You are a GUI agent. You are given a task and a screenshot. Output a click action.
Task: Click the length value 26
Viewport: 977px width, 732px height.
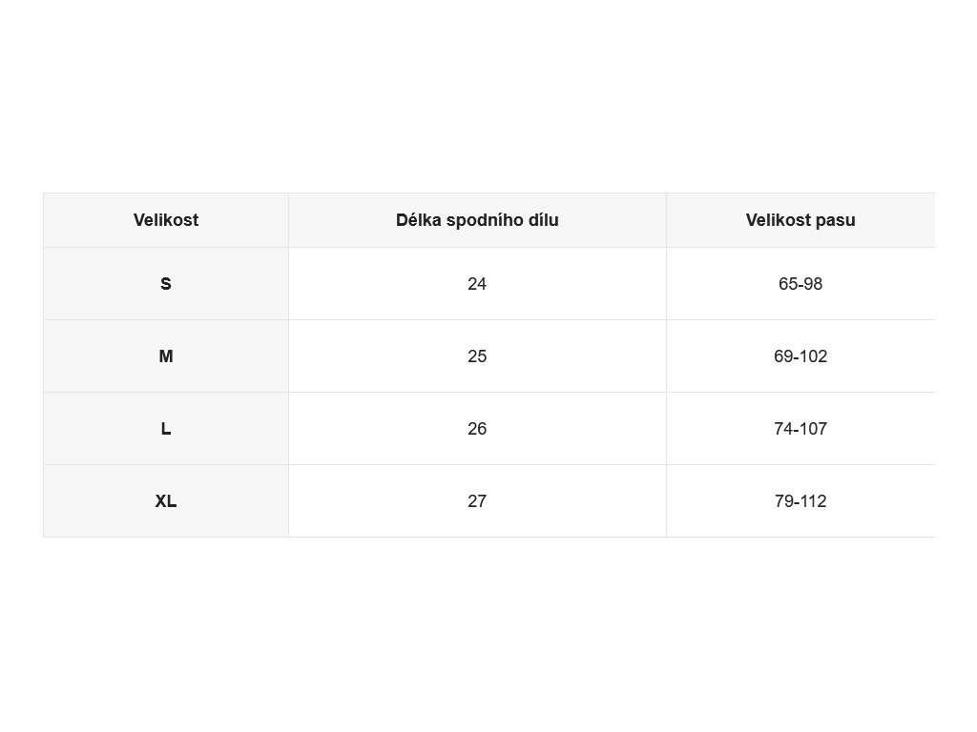tap(477, 429)
